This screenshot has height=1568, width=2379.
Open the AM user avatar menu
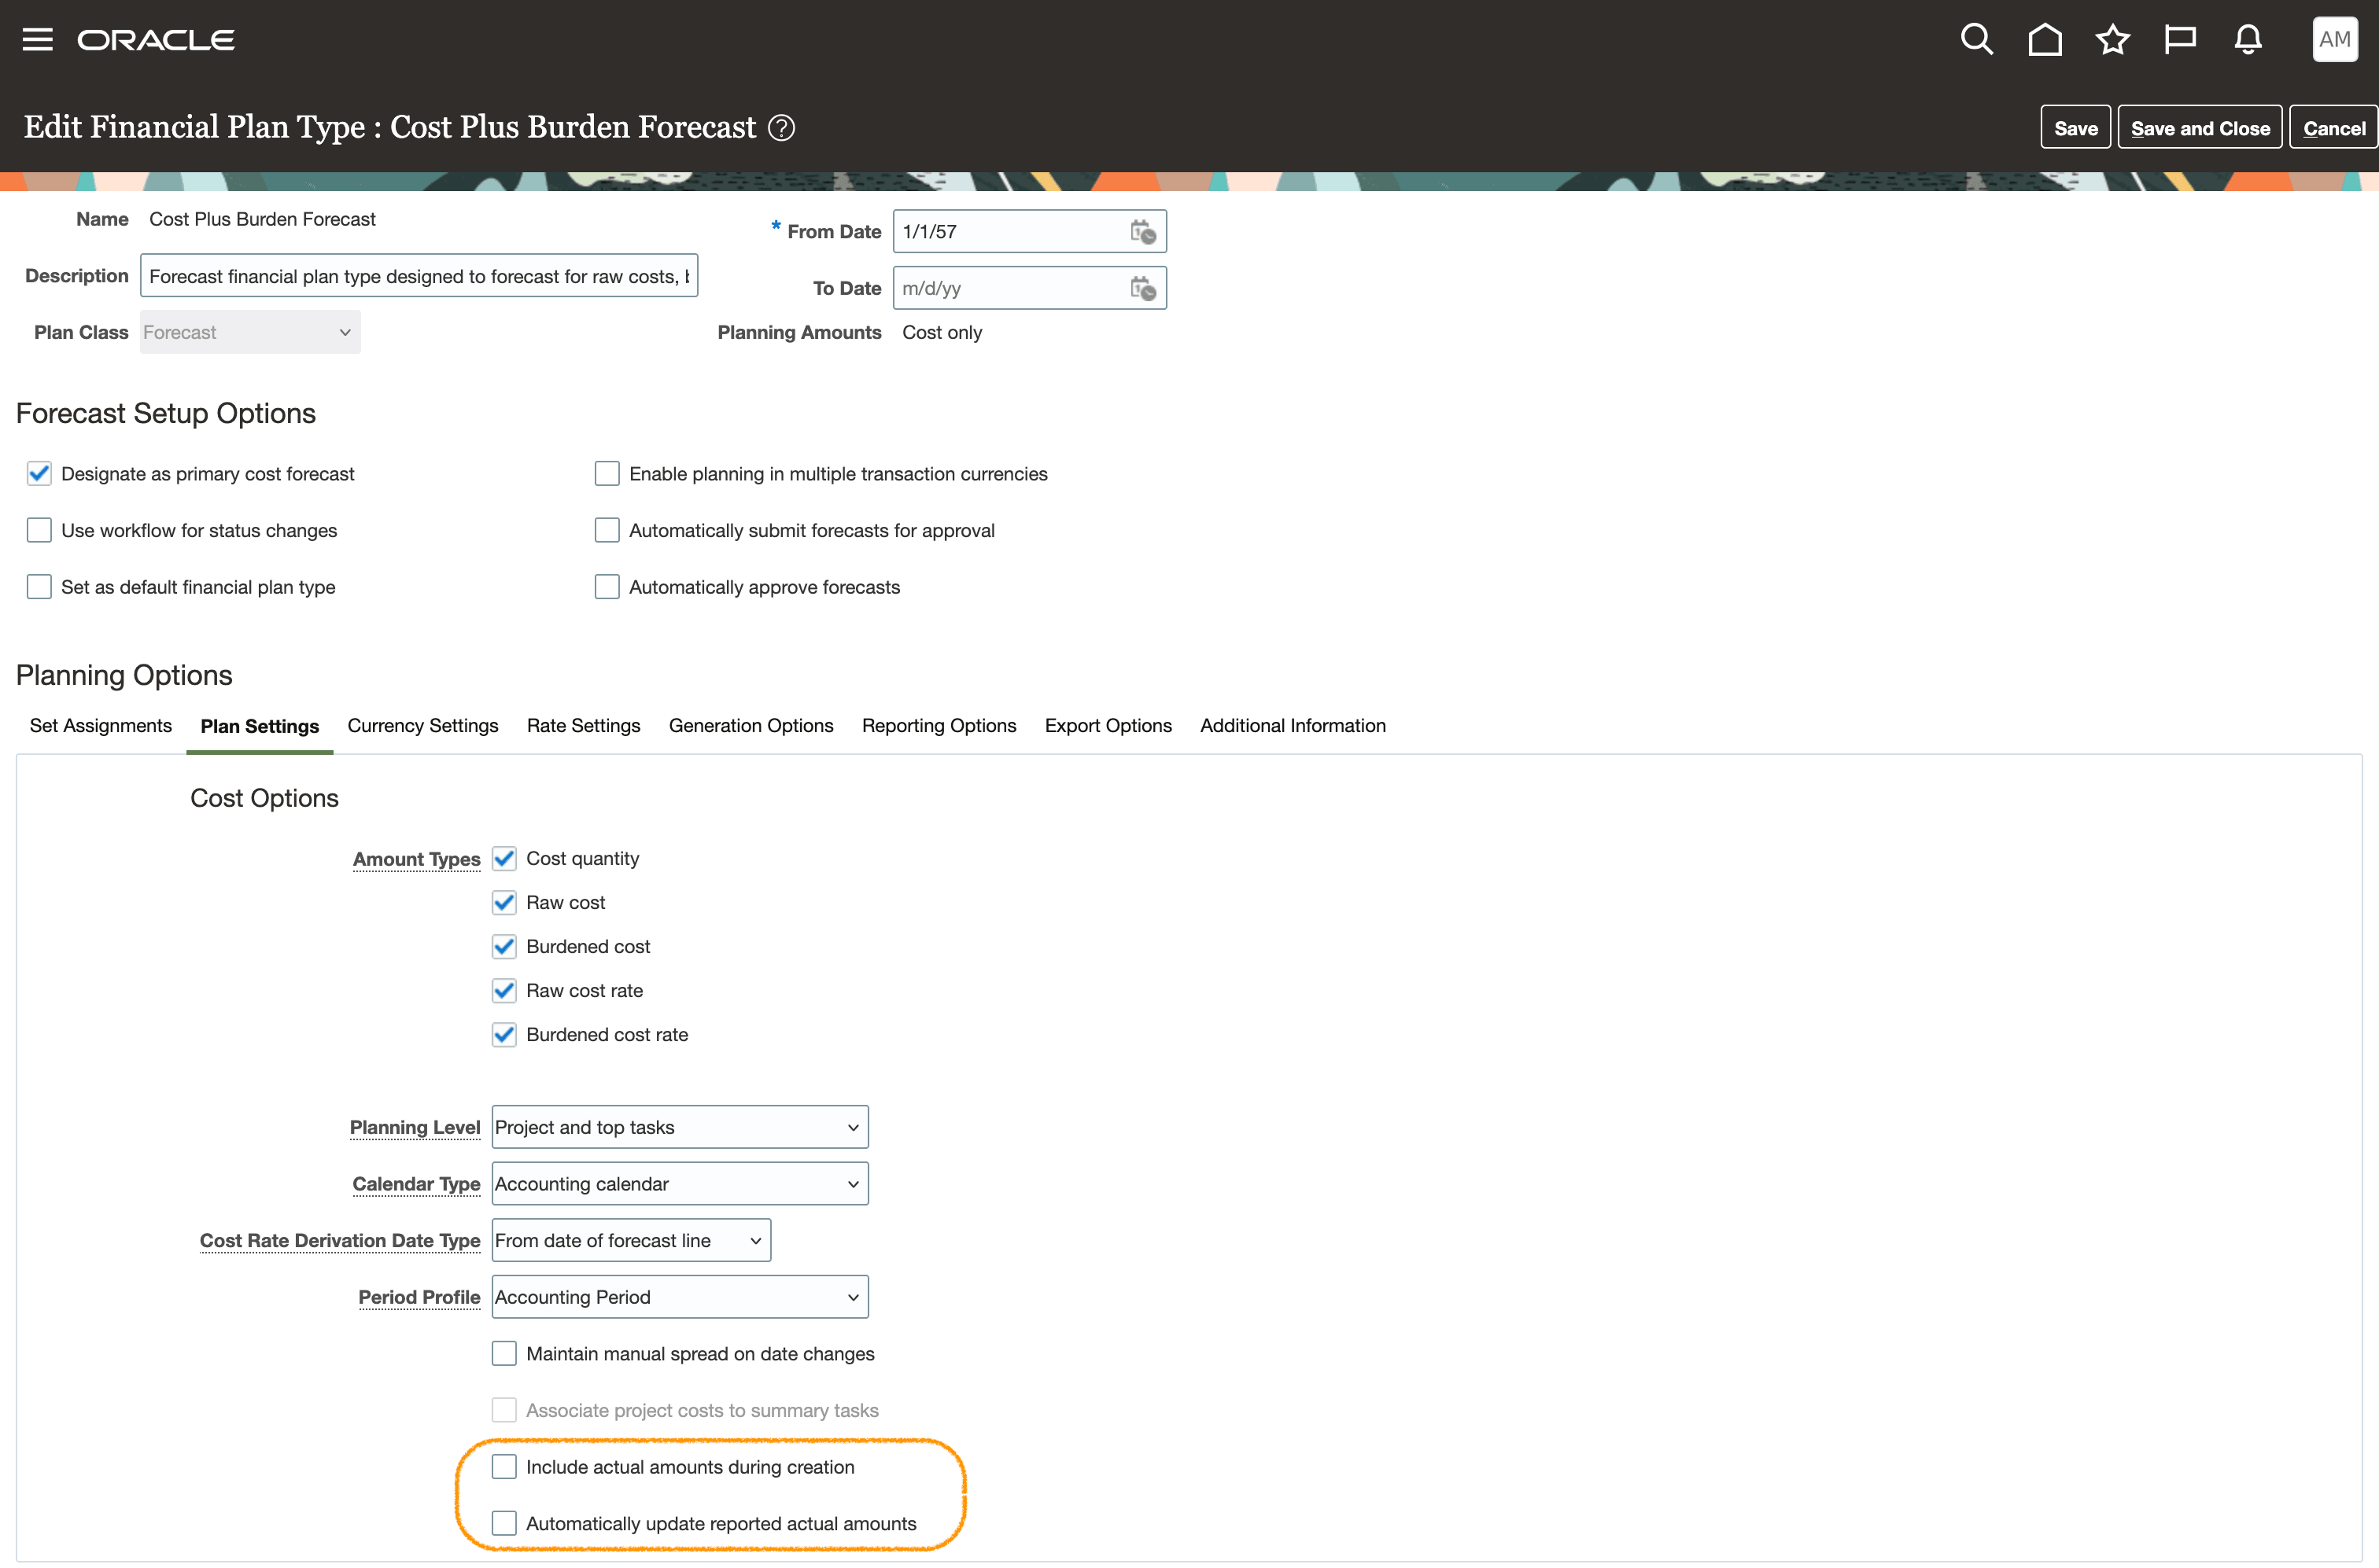(2334, 40)
